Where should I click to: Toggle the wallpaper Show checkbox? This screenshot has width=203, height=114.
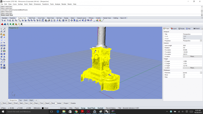(x=184, y=75)
